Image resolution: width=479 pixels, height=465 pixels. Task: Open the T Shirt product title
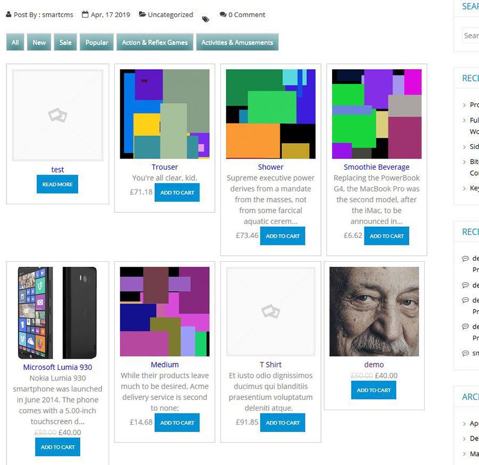[271, 364]
